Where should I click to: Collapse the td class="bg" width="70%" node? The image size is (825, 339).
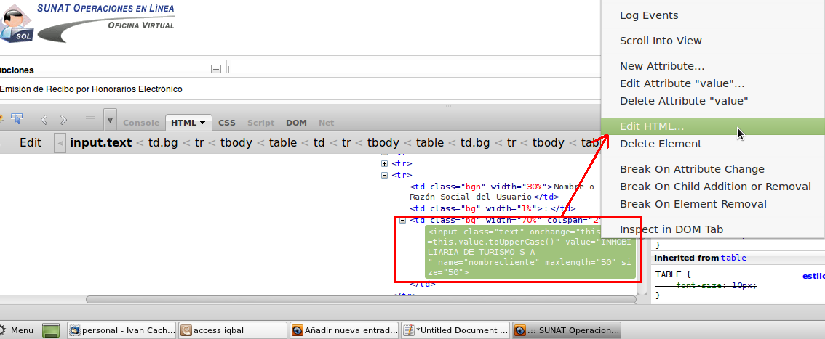tap(402, 221)
